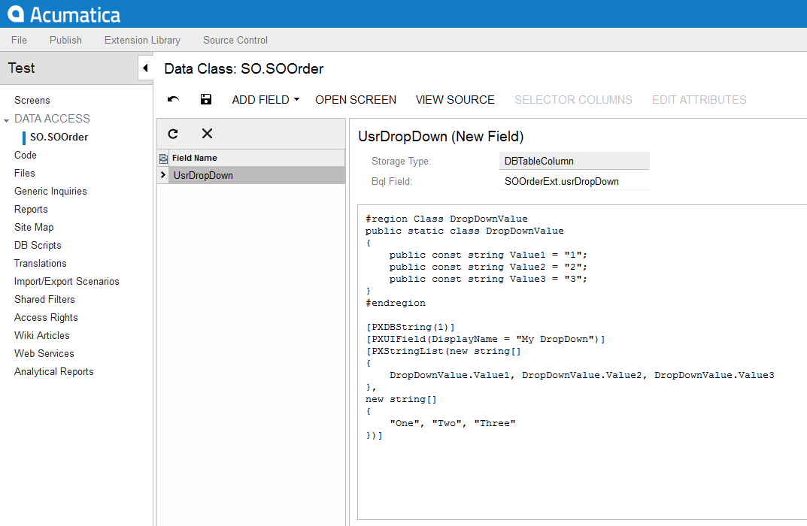
Task: Refresh the field list
Action: point(173,134)
